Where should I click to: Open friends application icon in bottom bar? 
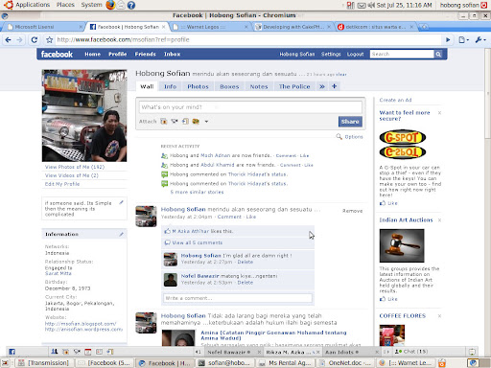pos(55,352)
